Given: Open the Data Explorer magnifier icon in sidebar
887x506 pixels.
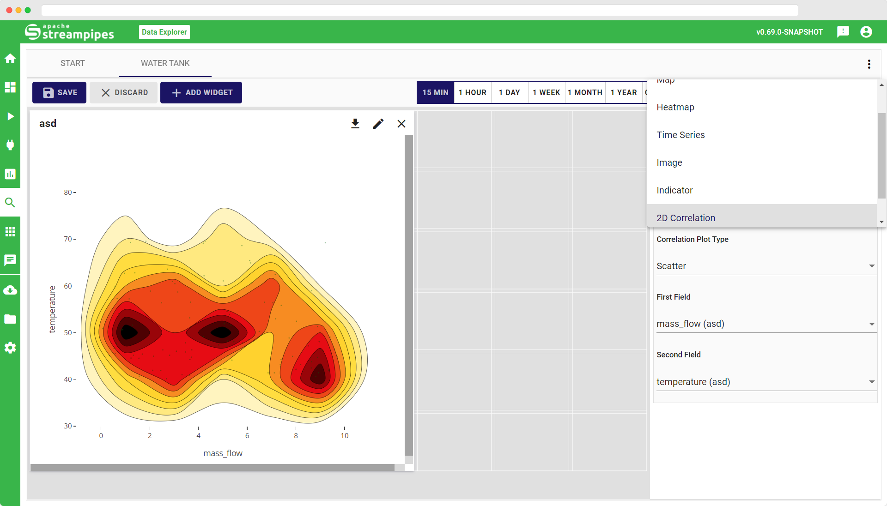Looking at the screenshot, I should coord(10,203).
